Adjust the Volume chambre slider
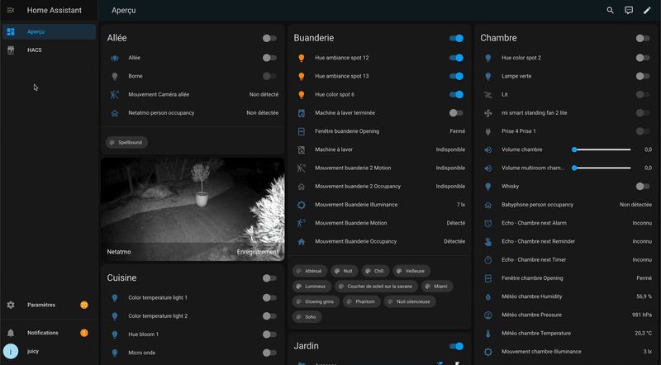Viewport: 661px width, 365px height. [602, 149]
